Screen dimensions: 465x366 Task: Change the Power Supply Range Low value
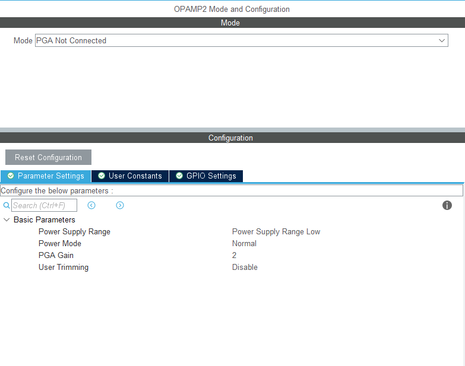276,231
